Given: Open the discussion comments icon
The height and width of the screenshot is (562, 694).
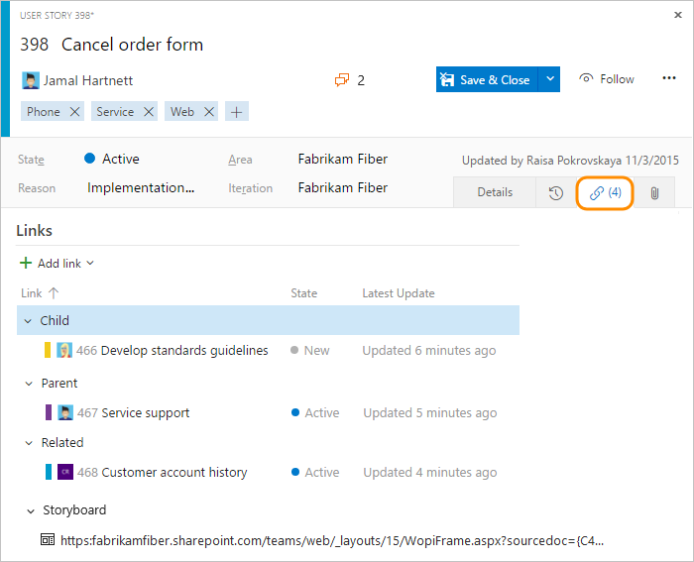Looking at the screenshot, I should coord(342,80).
